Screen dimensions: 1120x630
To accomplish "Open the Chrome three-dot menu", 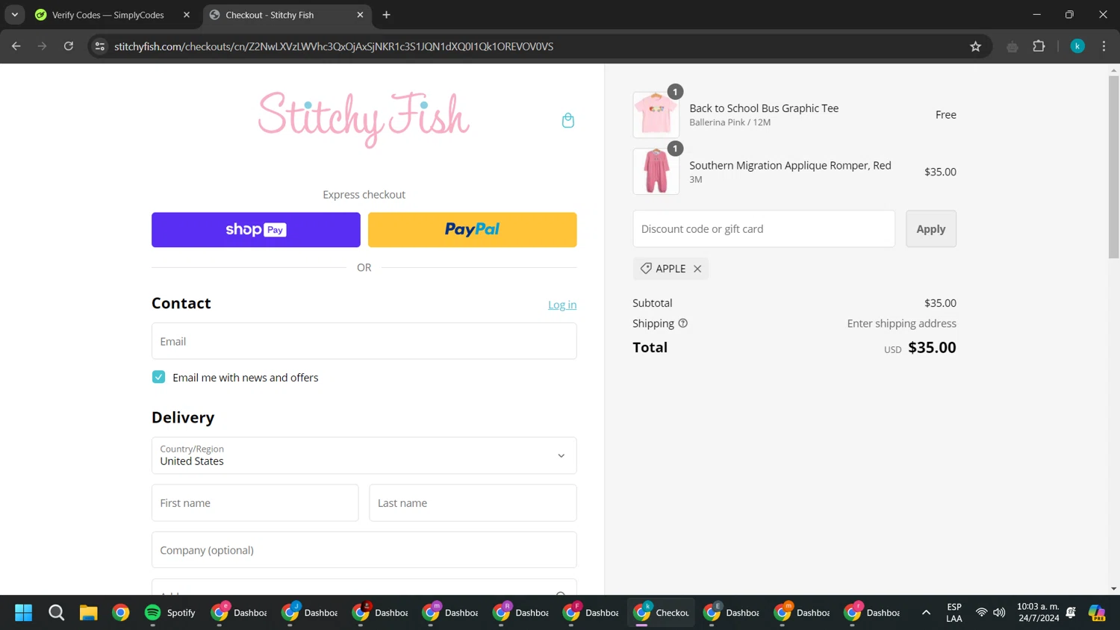I will coord(1104,46).
